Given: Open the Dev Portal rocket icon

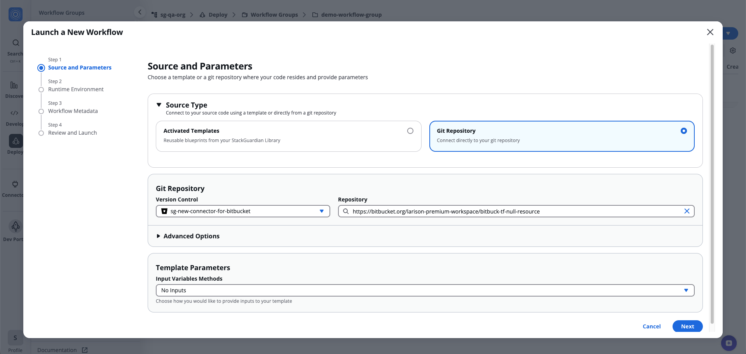Looking at the screenshot, I should click(x=16, y=226).
